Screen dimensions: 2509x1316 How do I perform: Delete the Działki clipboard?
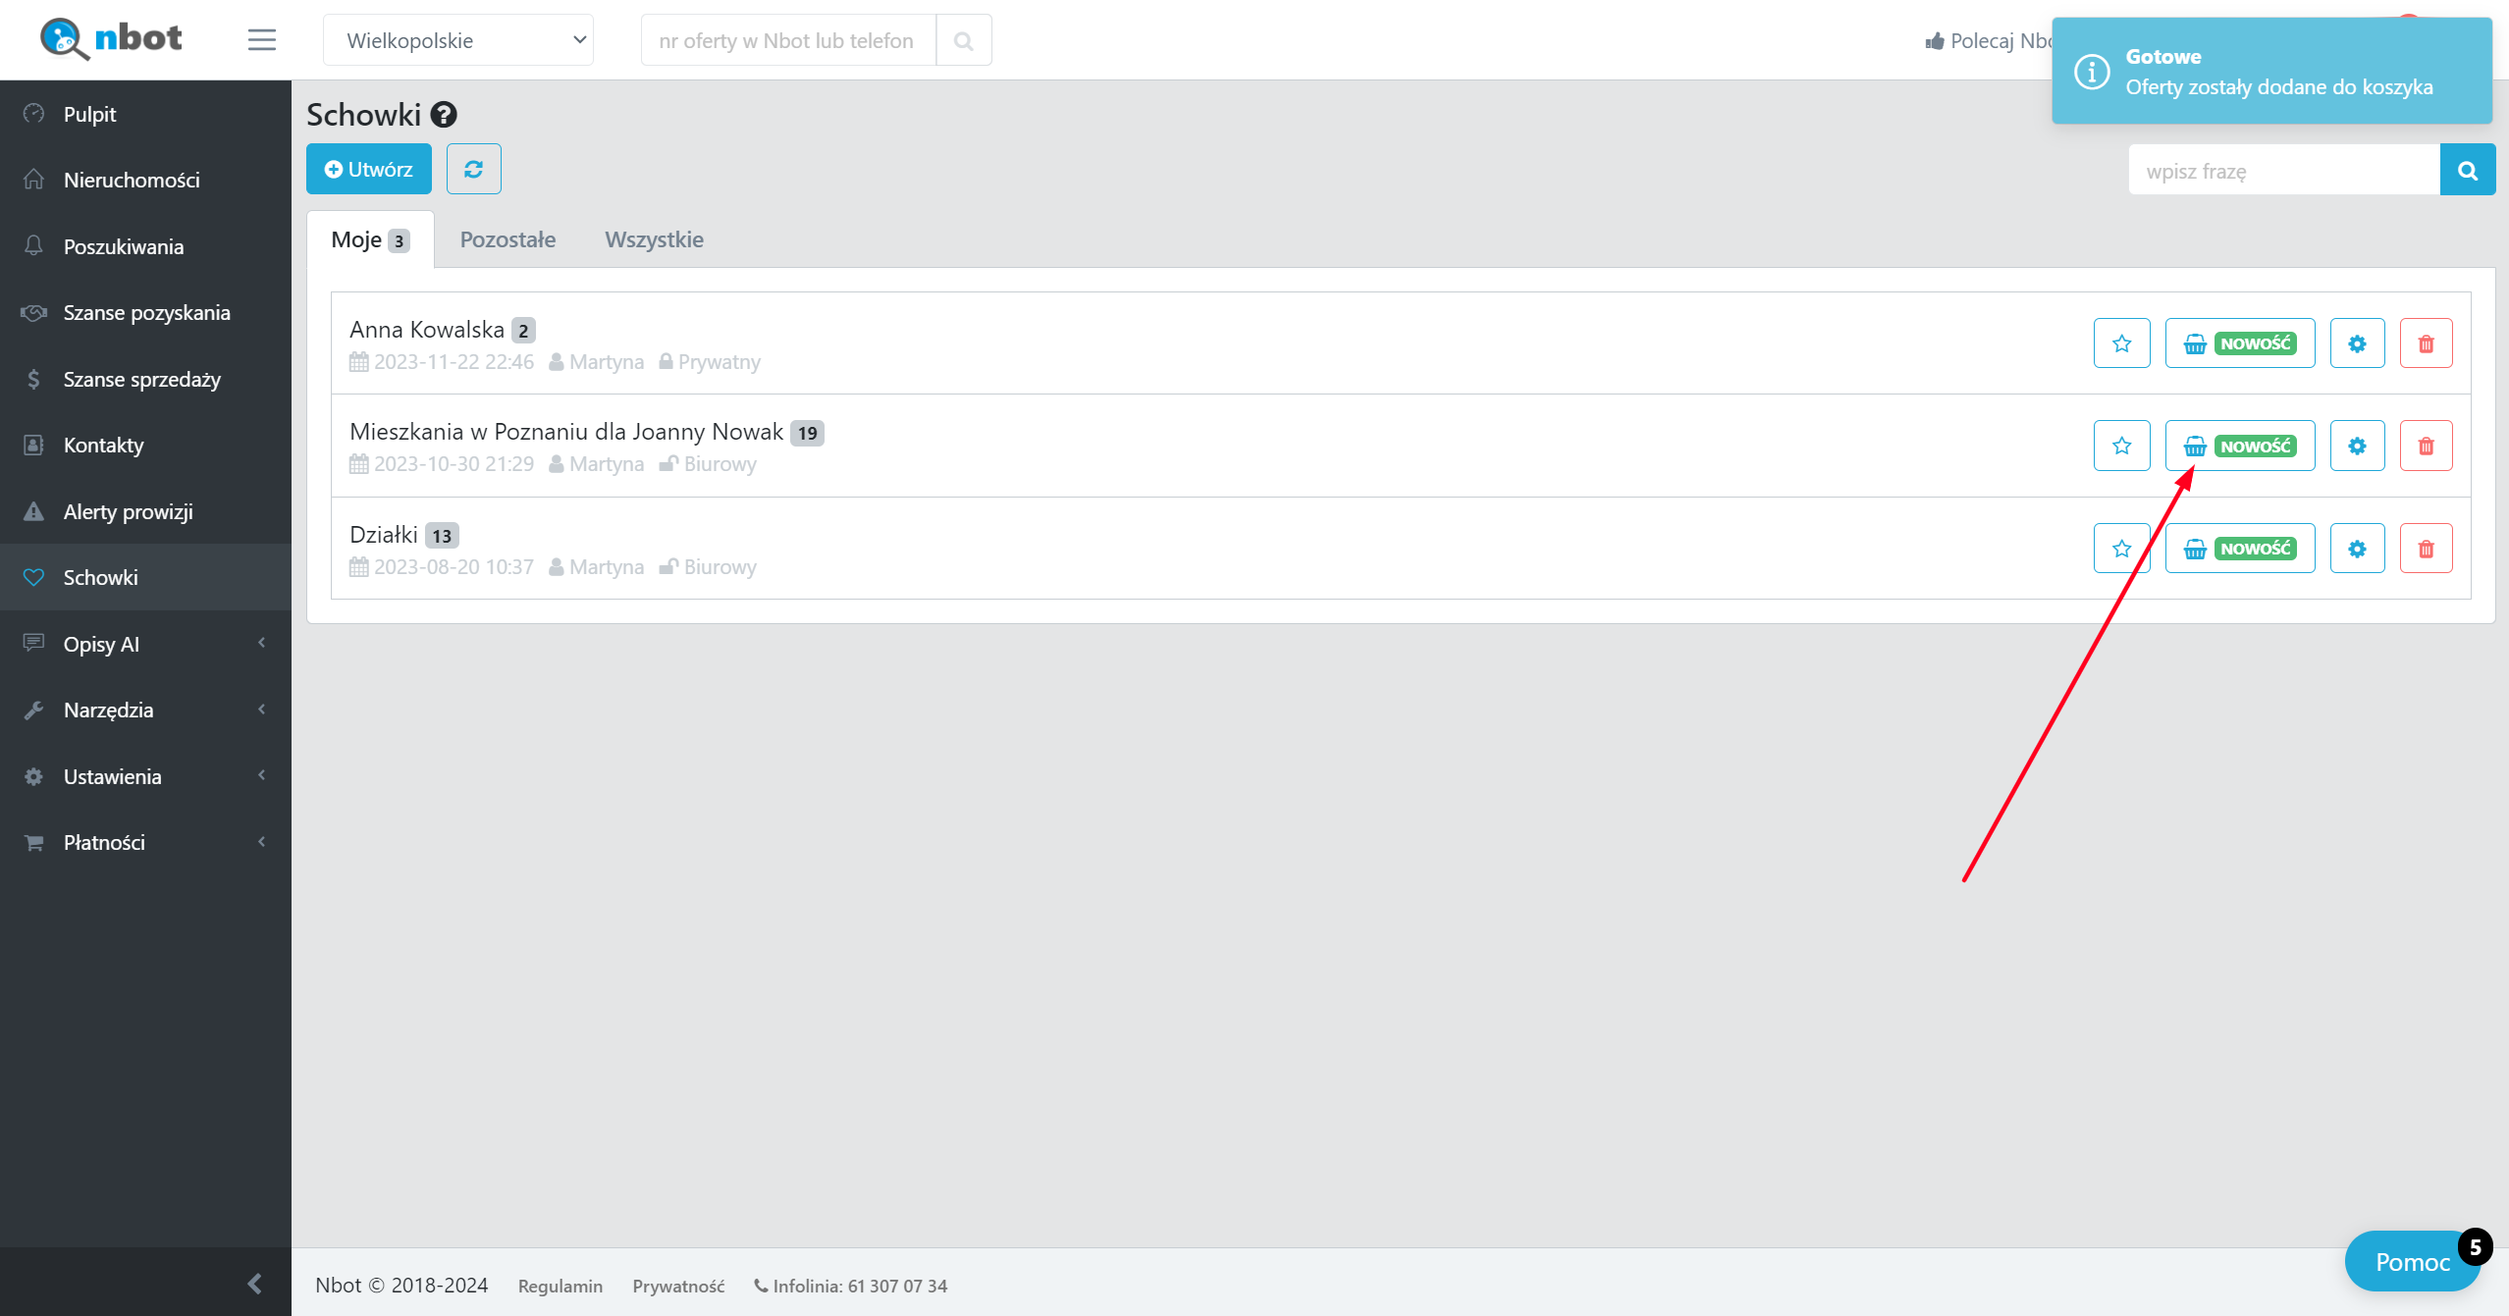(x=2427, y=549)
